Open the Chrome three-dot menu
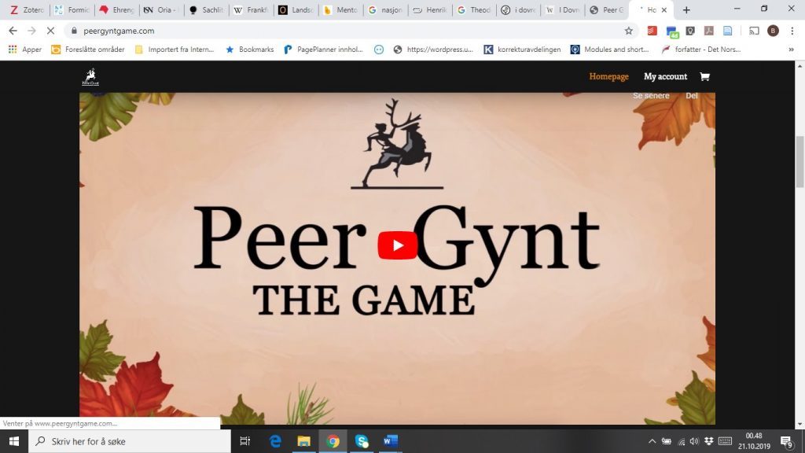 (792, 31)
